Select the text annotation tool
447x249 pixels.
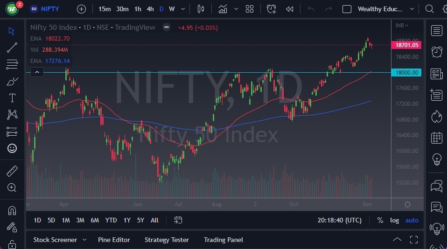point(12,98)
